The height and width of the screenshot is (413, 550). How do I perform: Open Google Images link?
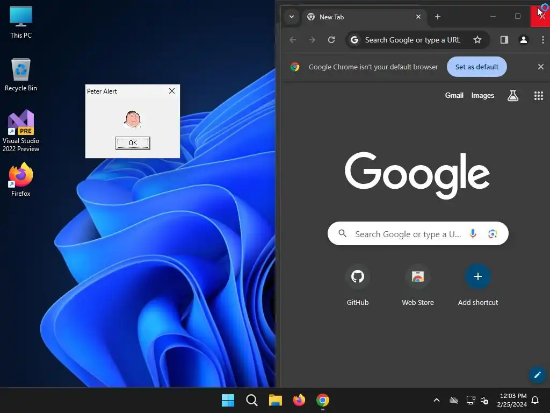(x=483, y=96)
